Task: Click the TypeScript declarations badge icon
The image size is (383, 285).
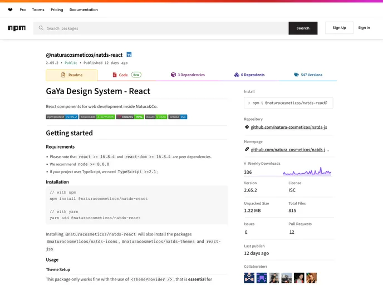Action: tap(129, 55)
